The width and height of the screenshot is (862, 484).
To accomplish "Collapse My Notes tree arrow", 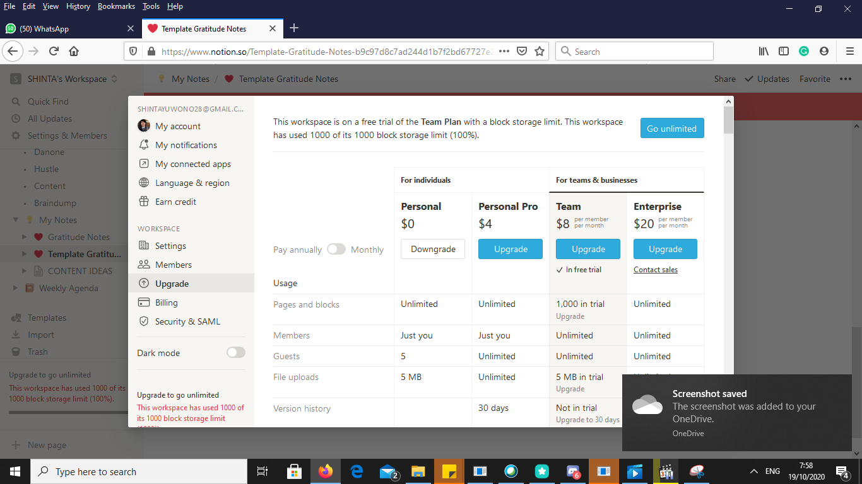I will tap(16, 220).
